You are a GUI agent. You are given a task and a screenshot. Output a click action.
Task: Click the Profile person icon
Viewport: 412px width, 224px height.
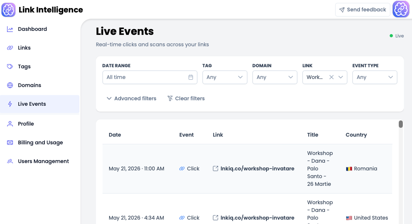tap(10, 124)
